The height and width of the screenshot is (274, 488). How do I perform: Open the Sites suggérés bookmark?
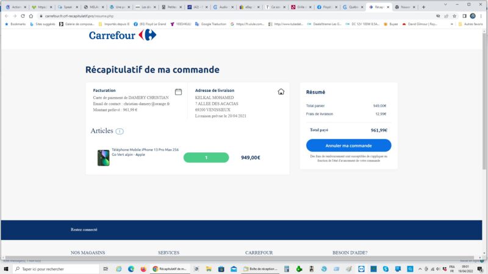click(x=43, y=24)
